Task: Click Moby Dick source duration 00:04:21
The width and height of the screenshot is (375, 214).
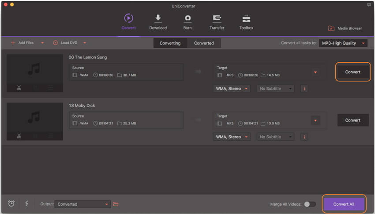Action: (x=106, y=123)
